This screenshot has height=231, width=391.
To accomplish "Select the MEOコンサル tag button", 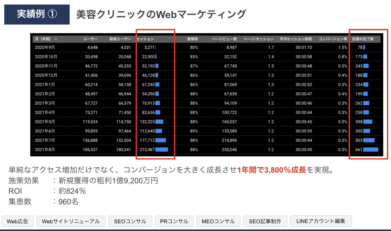I will (x=218, y=221).
